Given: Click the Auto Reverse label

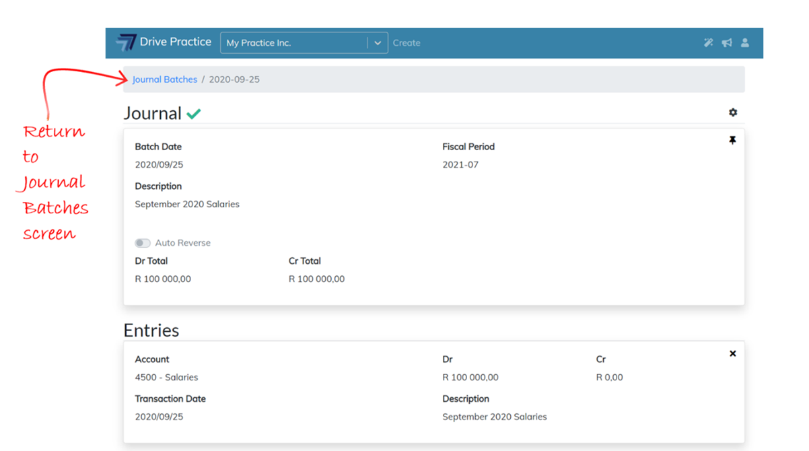Looking at the screenshot, I should click(x=183, y=243).
